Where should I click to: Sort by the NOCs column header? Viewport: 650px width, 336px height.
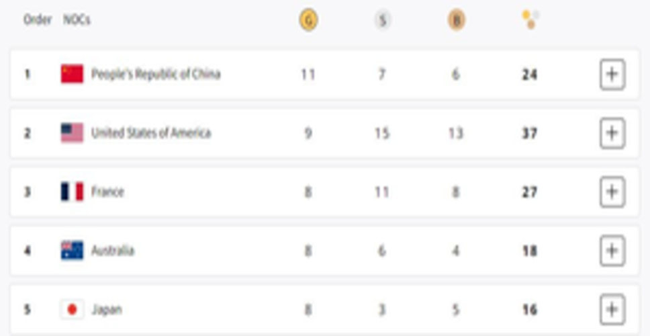pyautogui.click(x=77, y=19)
